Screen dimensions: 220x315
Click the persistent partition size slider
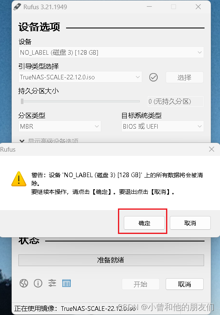80,102
